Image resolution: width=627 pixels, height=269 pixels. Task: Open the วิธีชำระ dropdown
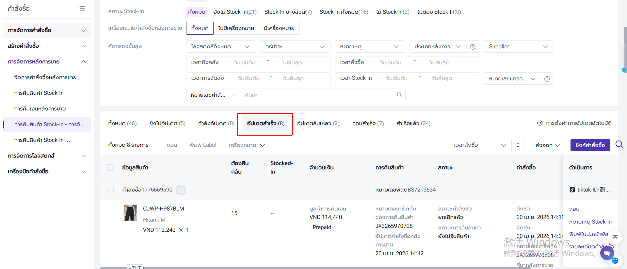[x=295, y=47]
